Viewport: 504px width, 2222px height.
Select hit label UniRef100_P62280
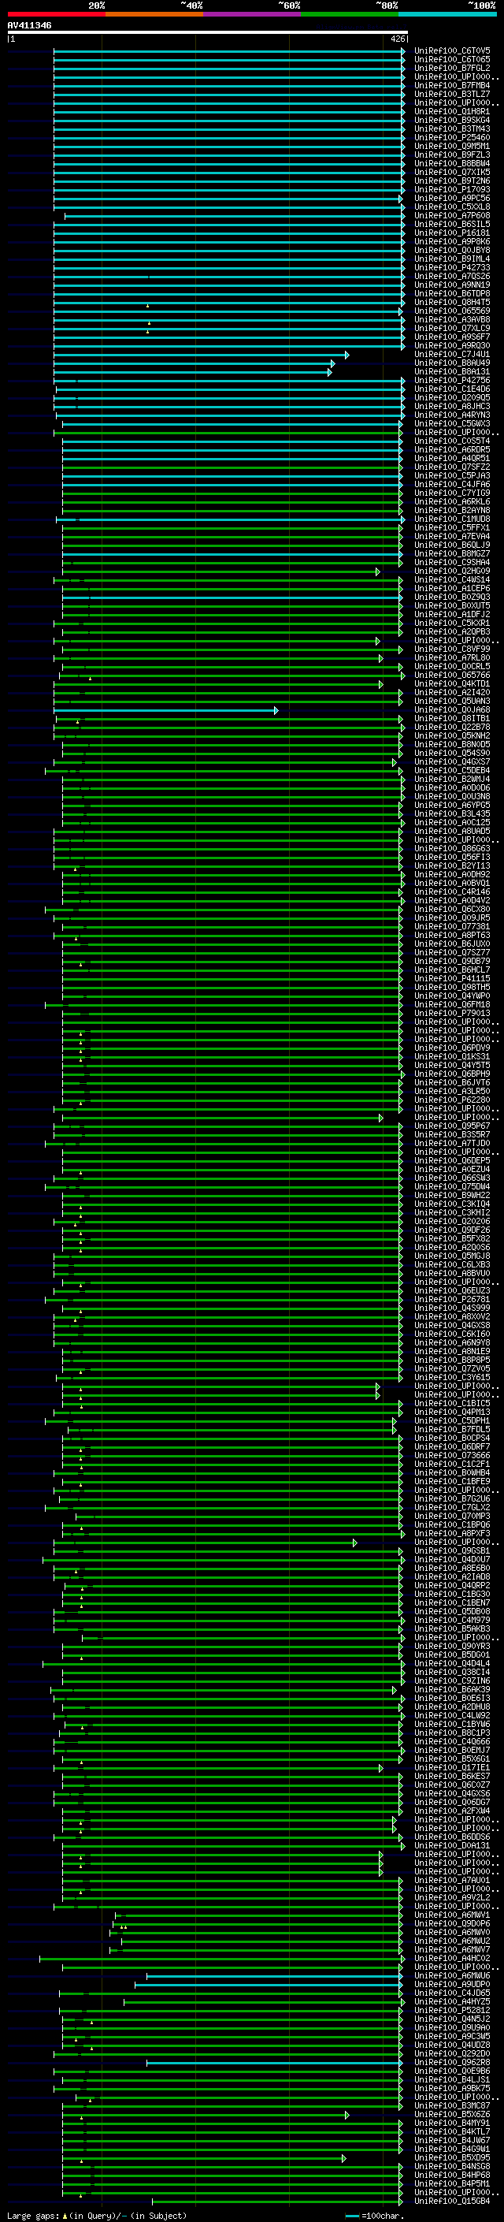click(452, 1100)
